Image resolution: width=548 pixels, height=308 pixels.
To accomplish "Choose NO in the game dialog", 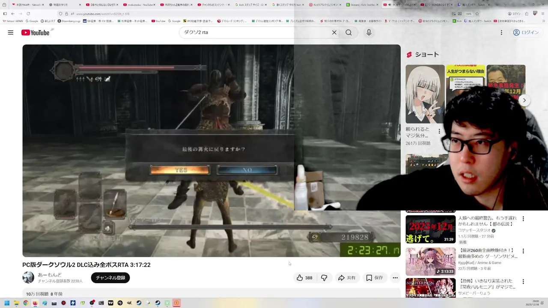I will pyautogui.click(x=247, y=170).
